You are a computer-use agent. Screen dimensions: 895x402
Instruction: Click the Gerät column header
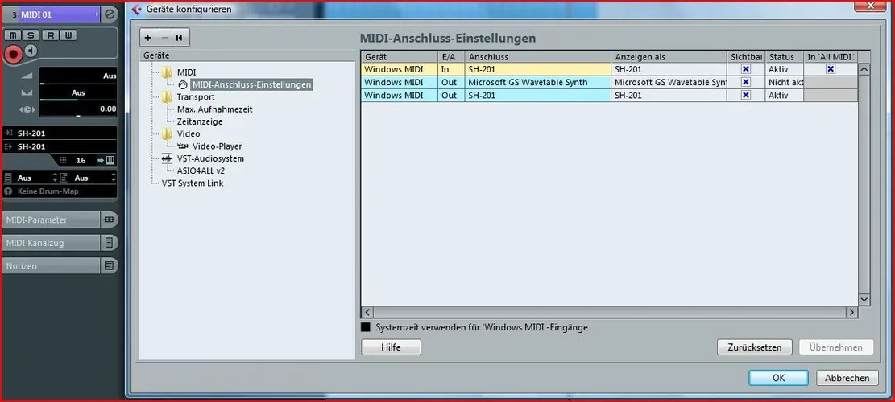pyautogui.click(x=399, y=57)
